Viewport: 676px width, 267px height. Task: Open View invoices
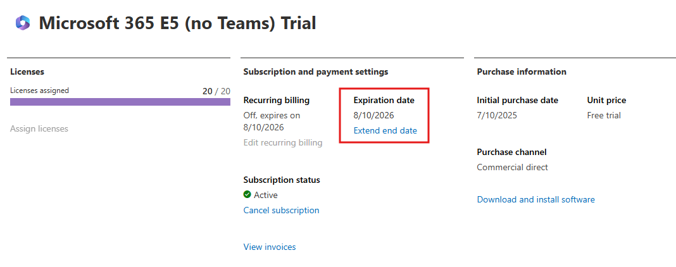pyautogui.click(x=269, y=247)
